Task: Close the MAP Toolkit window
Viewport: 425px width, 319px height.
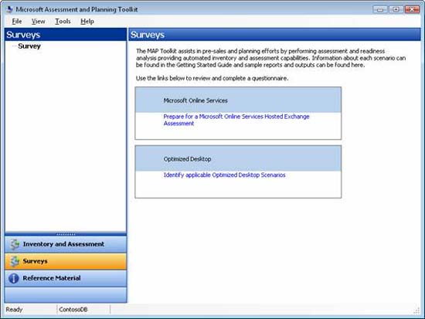Action: 412,9
